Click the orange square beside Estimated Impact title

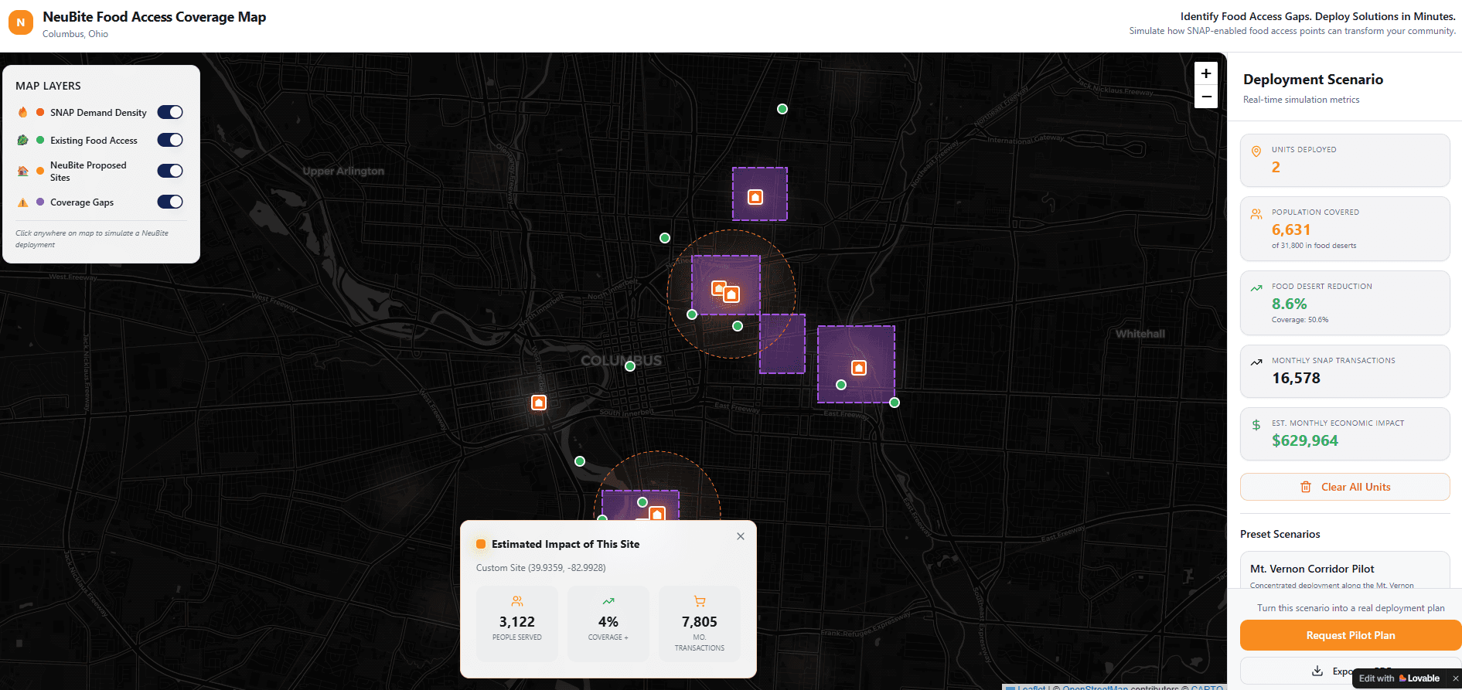pyautogui.click(x=481, y=544)
